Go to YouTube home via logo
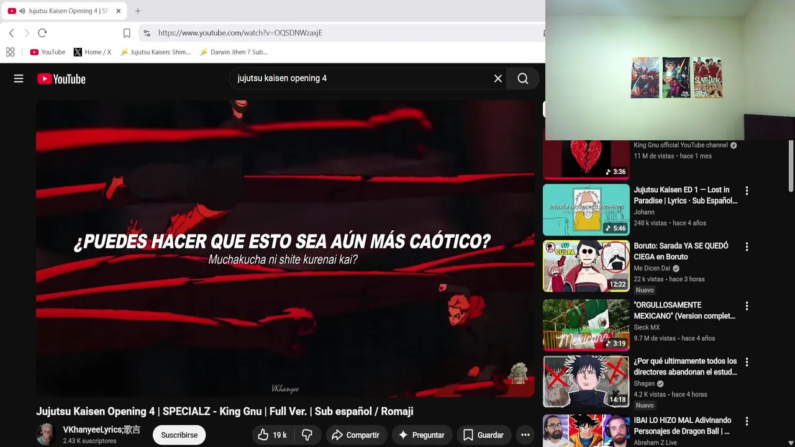 (61, 79)
